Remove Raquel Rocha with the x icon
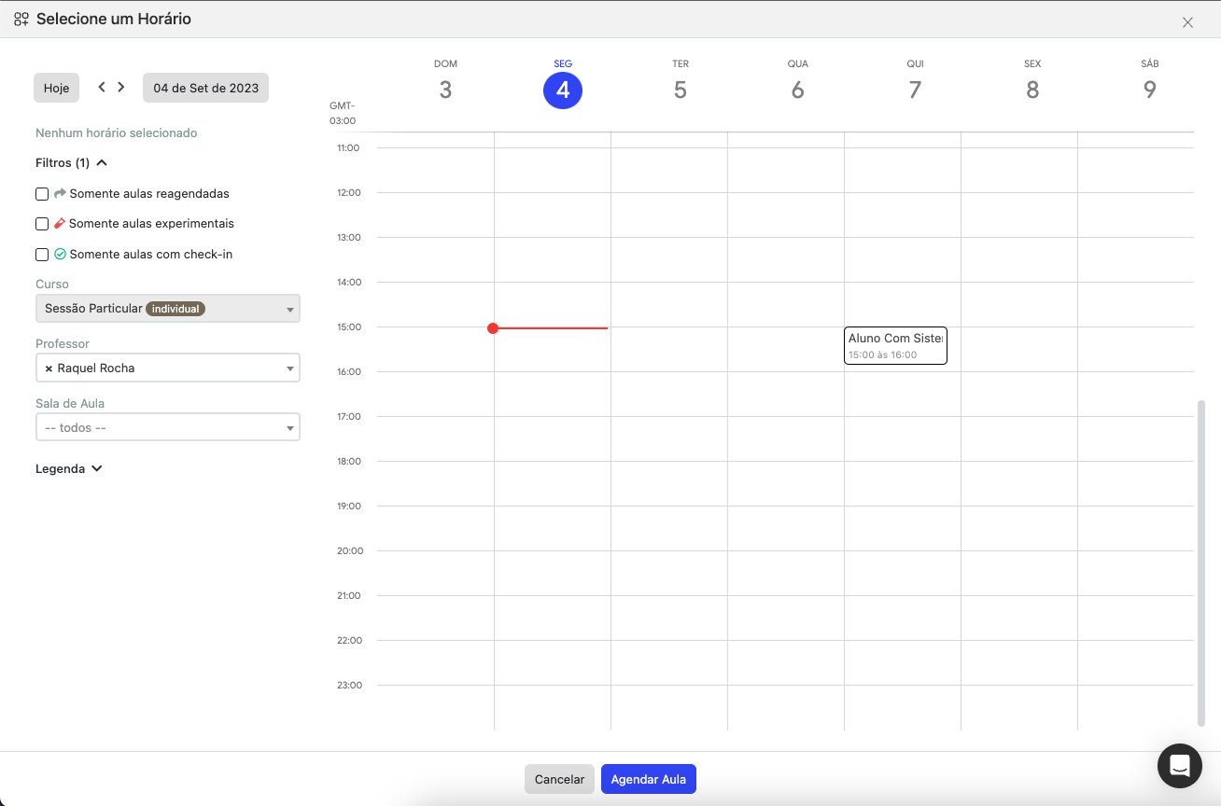1221x806 pixels. coord(49,368)
